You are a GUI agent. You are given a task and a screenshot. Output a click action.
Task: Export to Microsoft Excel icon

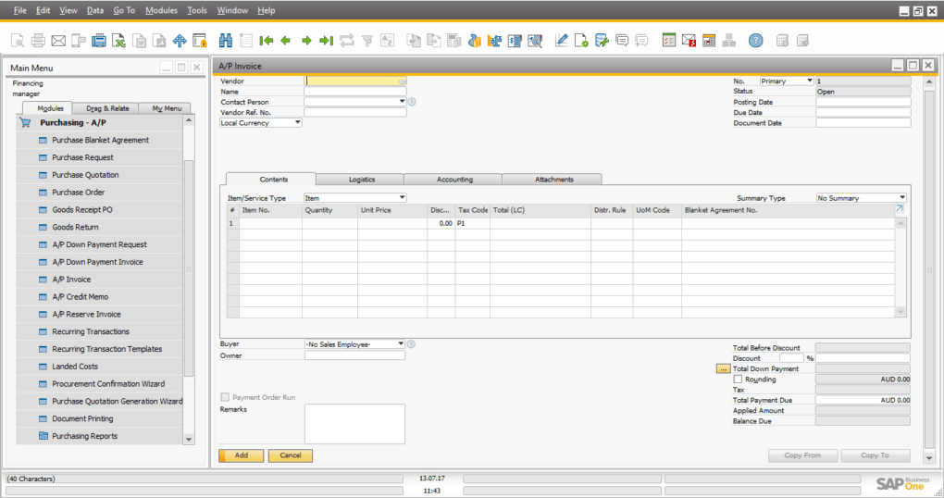coord(119,41)
